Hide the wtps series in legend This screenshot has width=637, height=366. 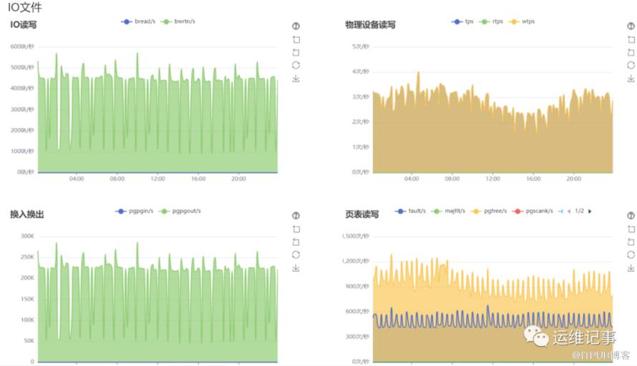pos(522,21)
